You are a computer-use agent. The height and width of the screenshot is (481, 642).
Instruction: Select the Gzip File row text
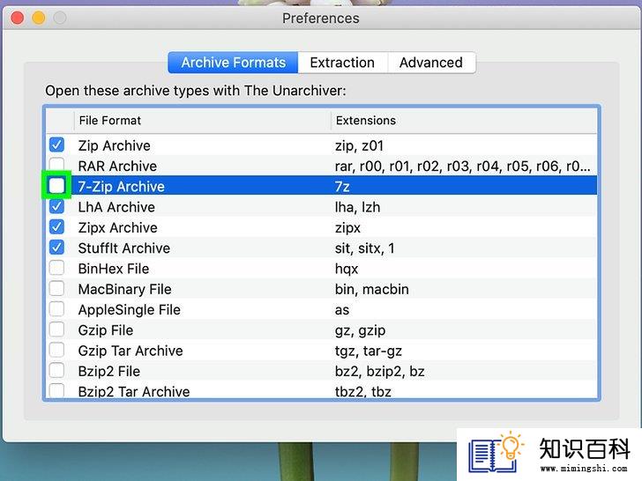[106, 330]
